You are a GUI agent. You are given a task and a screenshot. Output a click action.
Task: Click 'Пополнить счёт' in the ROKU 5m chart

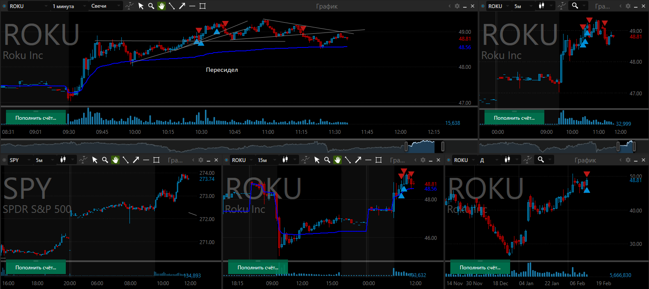(x=514, y=117)
